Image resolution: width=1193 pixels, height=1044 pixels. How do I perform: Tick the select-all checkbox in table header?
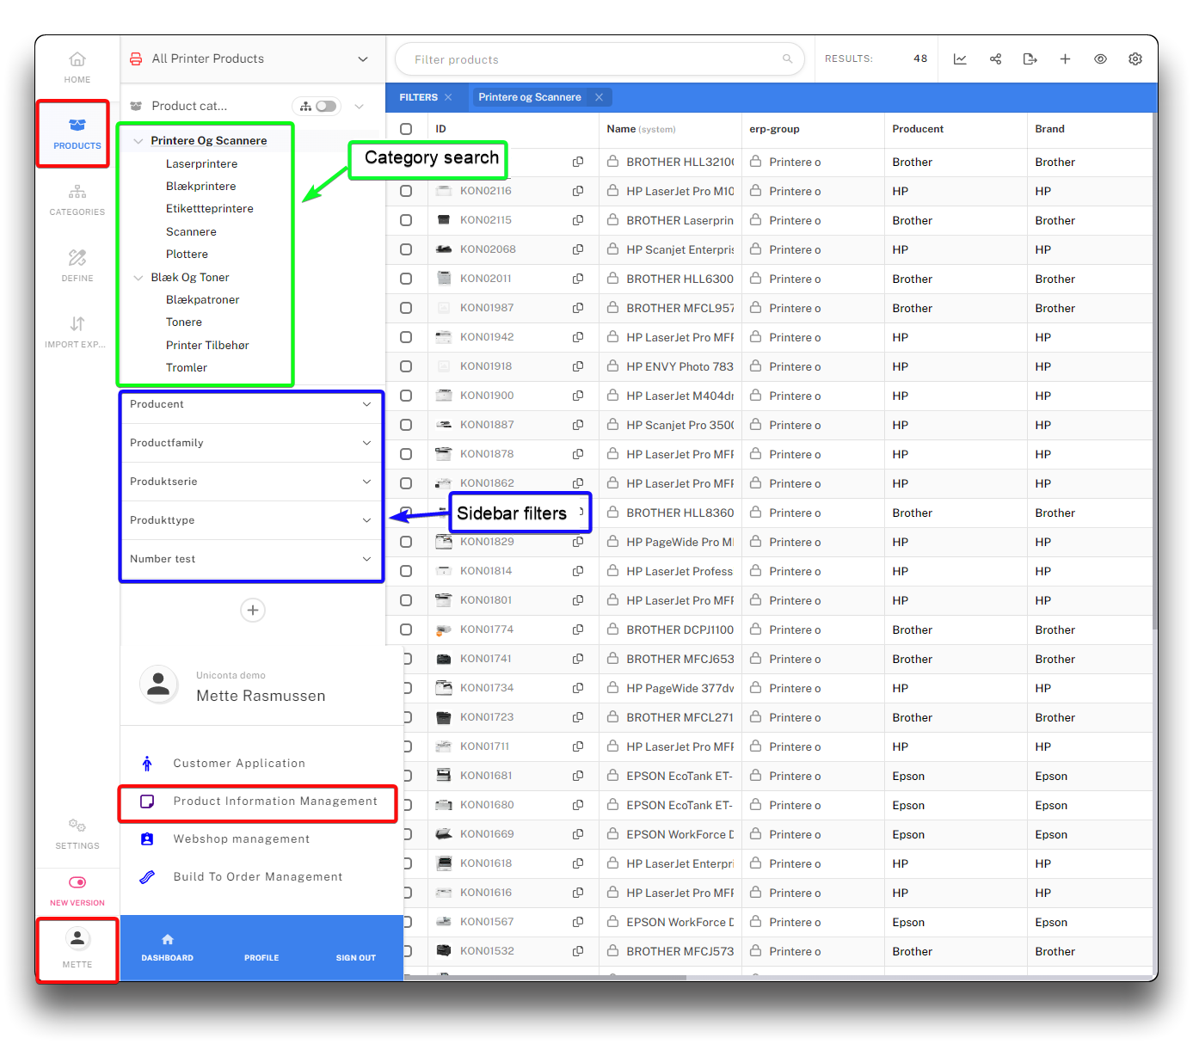[406, 129]
